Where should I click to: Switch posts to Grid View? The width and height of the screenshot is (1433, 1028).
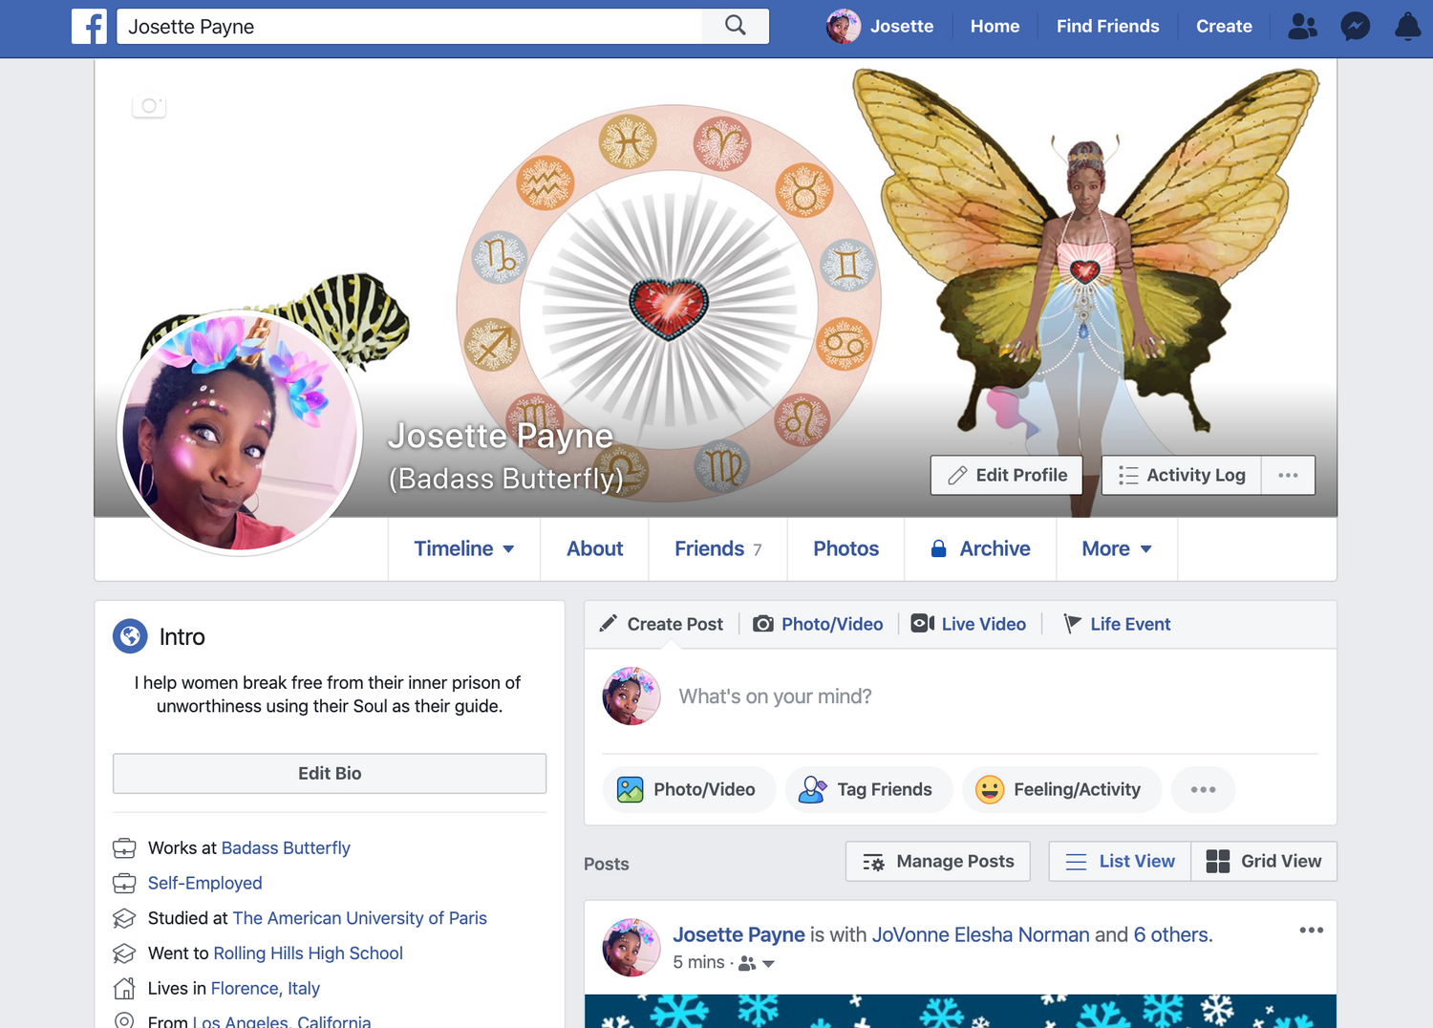click(x=1264, y=862)
